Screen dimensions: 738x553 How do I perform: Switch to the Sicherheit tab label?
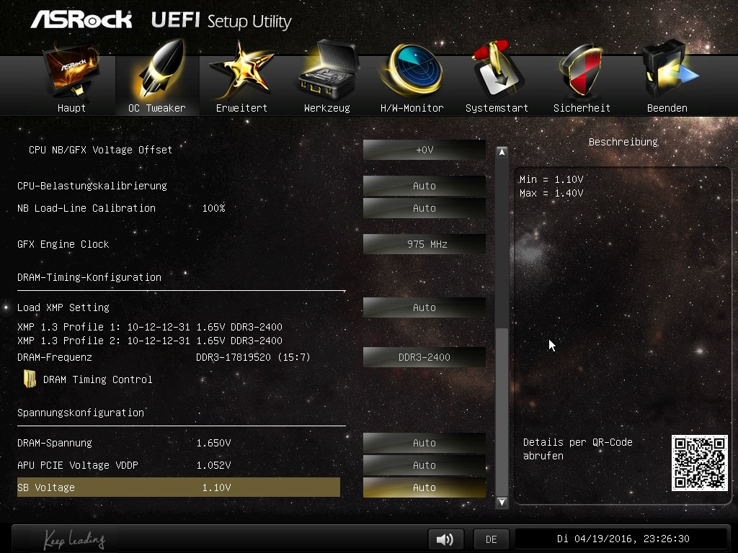[582, 108]
